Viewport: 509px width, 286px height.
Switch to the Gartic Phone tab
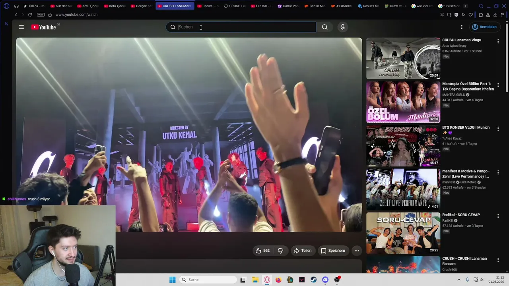288,6
